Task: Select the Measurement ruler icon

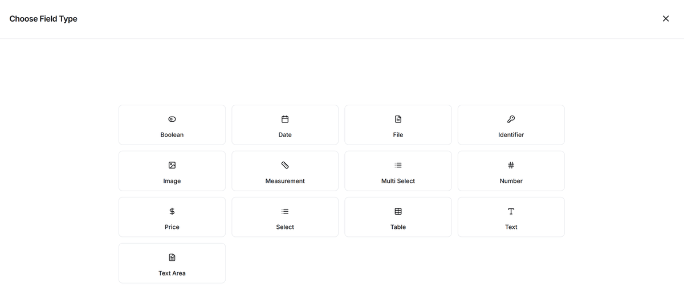Action: click(285, 165)
